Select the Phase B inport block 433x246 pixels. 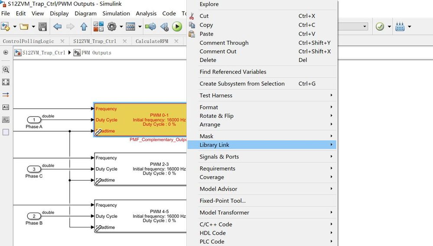[34, 216]
